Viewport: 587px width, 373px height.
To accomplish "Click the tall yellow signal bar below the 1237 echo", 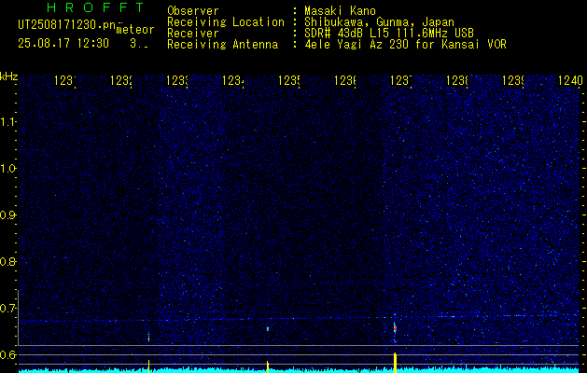I will pos(395,362).
